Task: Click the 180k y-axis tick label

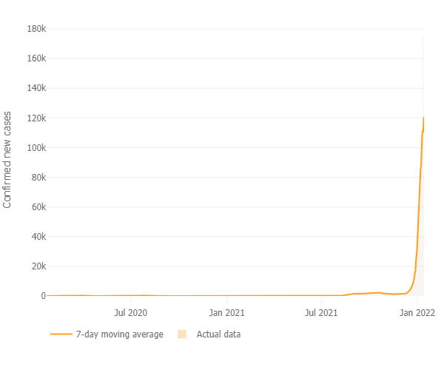Action: click(x=36, y=29)
